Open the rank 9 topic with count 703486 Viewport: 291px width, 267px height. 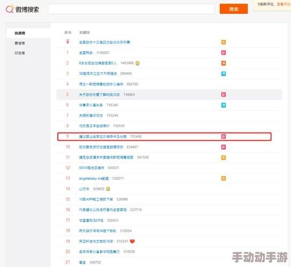(x=103, y=136)
